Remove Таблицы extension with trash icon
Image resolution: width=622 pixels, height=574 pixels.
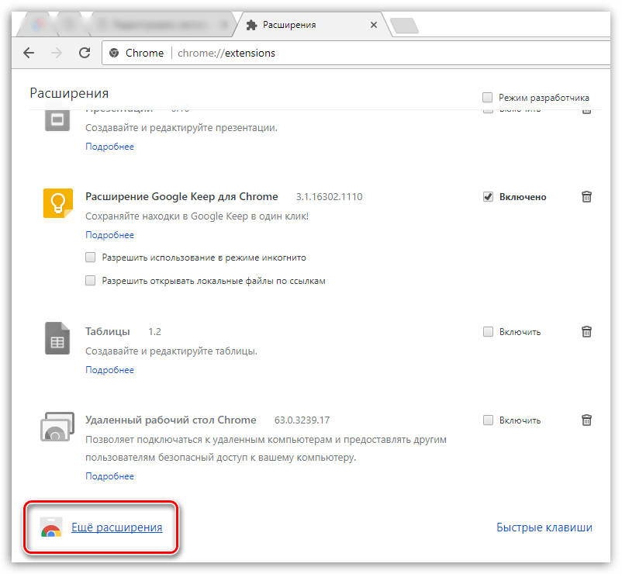pos(586,332)
